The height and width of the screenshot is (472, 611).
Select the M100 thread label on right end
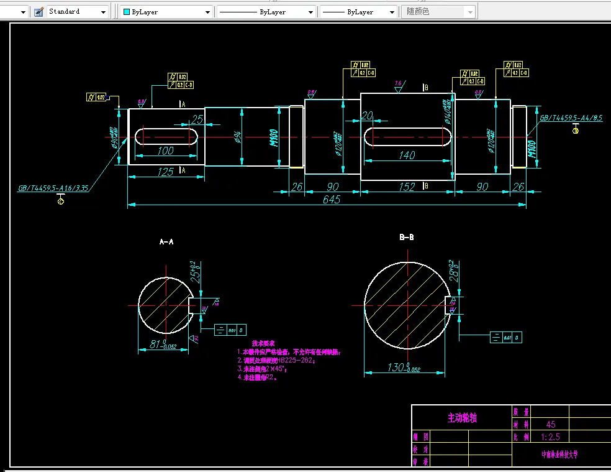tap(532, 149)
